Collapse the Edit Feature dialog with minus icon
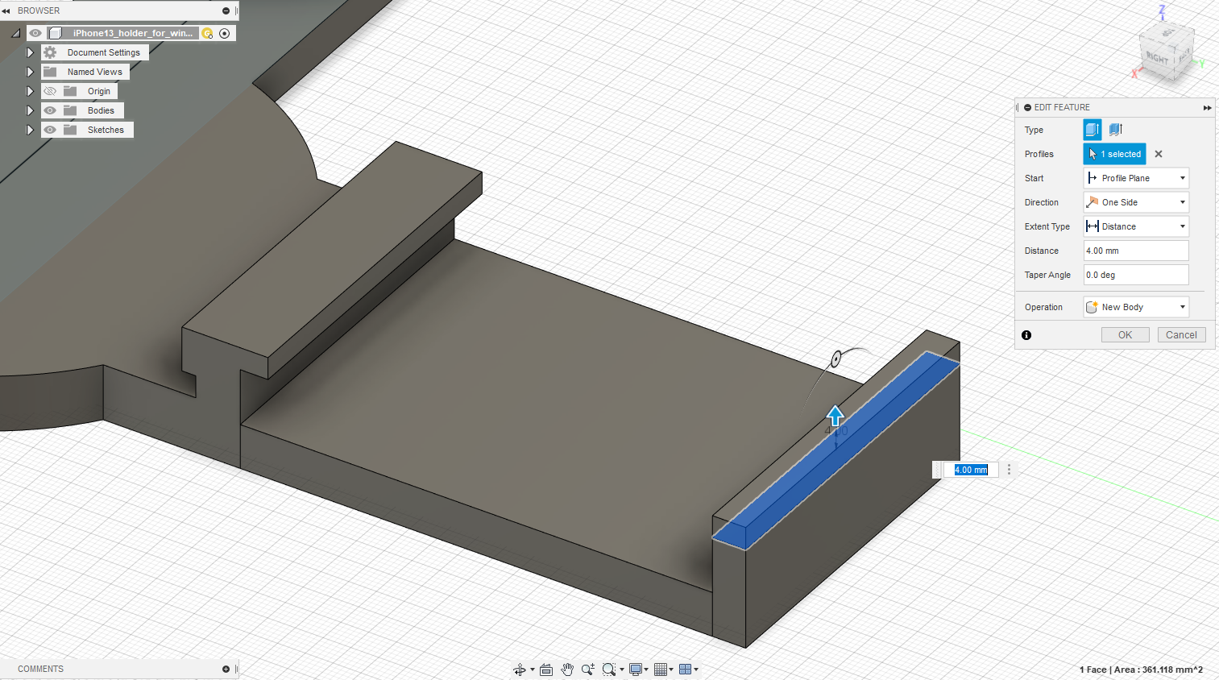1219x680 pixels. point(1027,107)
